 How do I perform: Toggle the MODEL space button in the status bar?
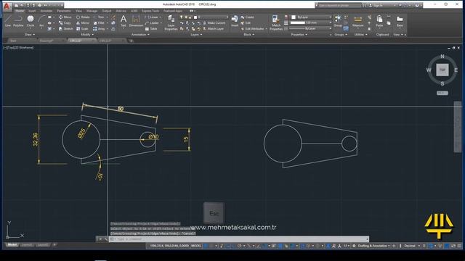(196, 246)
